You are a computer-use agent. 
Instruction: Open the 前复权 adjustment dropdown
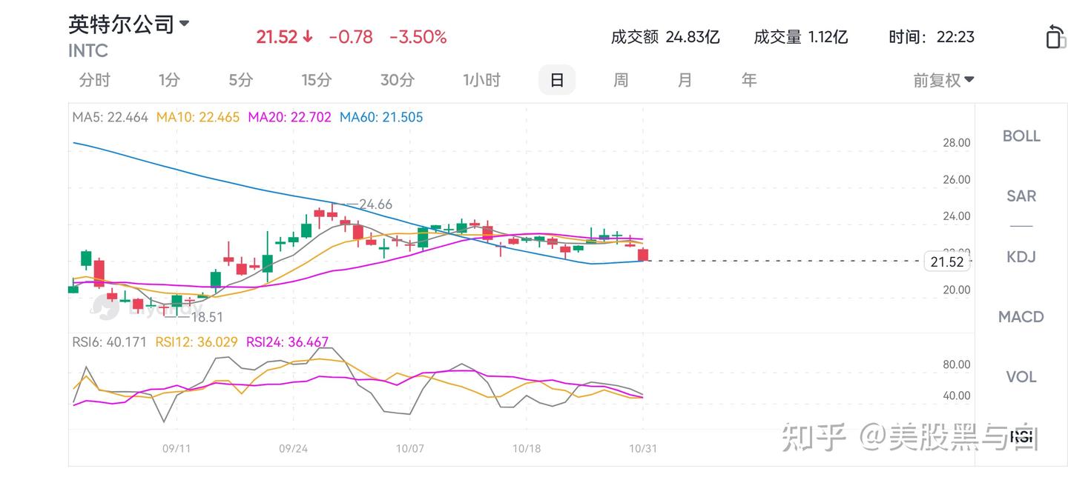pyautogui.click(x=943, y=80)
